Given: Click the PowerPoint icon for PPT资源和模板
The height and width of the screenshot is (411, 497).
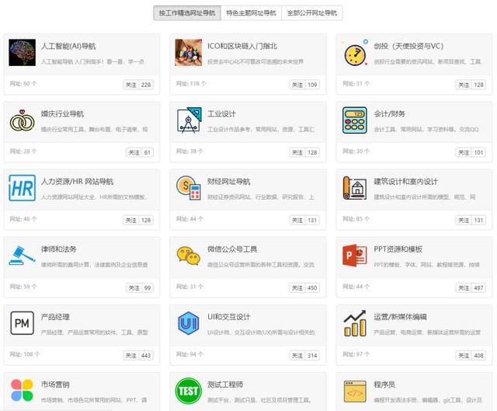Looking at the screenshot, I should 355,256.
